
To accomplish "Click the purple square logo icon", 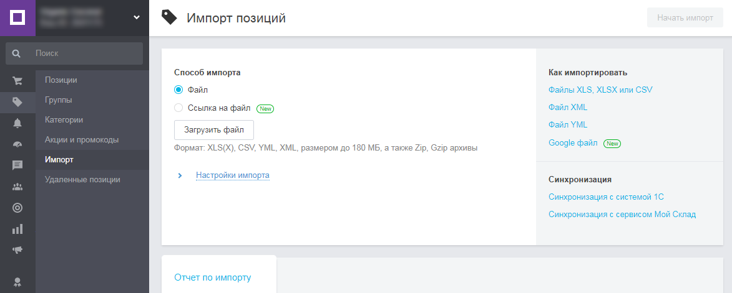I will click(17, 17).
